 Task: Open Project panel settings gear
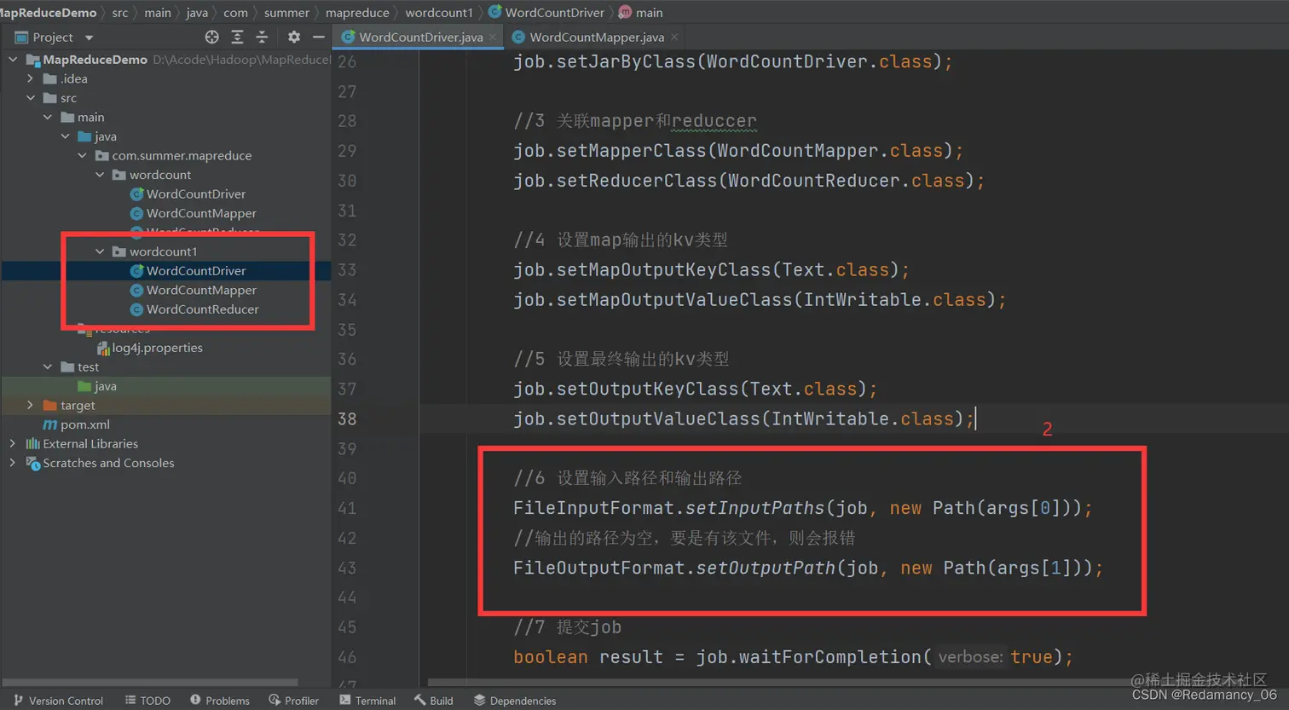coord(294,37)
